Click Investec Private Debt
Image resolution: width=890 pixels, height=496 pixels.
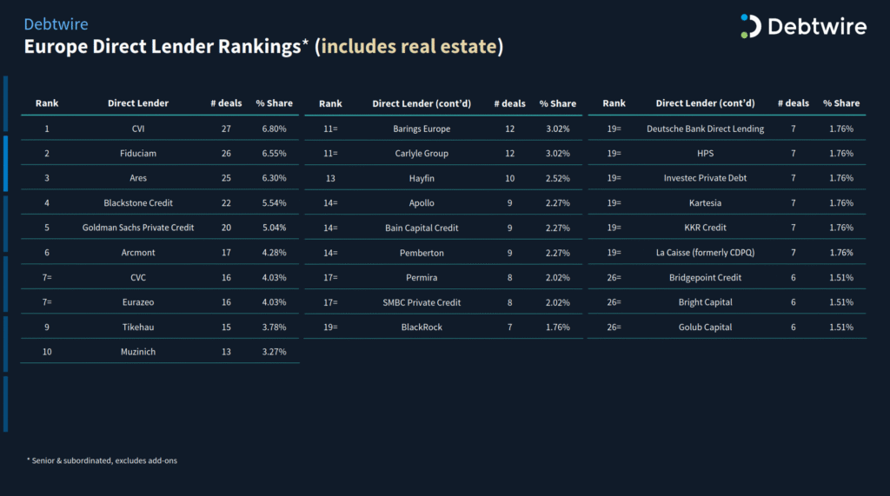[x=706, y=178]
